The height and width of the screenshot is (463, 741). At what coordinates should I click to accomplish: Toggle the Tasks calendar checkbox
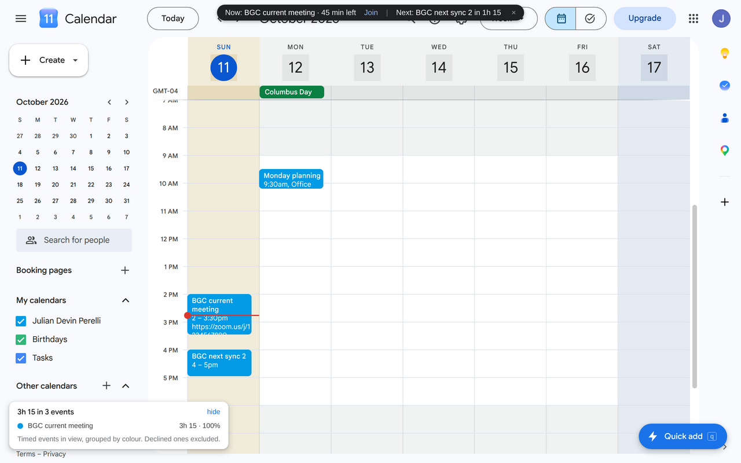tap(21, 358)
